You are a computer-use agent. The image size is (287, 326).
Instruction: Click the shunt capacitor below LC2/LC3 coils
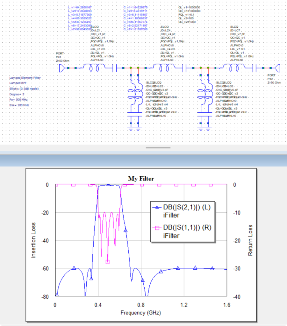[x=134, y=114]
